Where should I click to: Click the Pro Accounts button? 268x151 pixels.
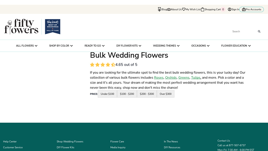click(252, 9)
